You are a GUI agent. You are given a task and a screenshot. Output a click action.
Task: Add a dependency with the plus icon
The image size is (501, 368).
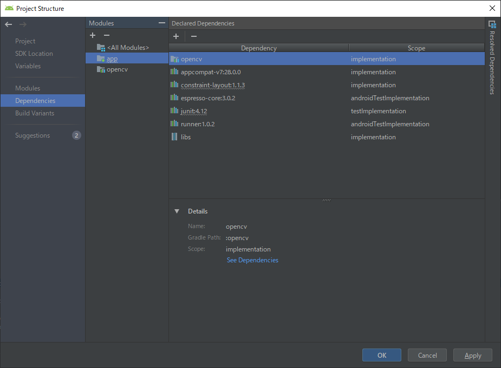click(x=175, y=36)
